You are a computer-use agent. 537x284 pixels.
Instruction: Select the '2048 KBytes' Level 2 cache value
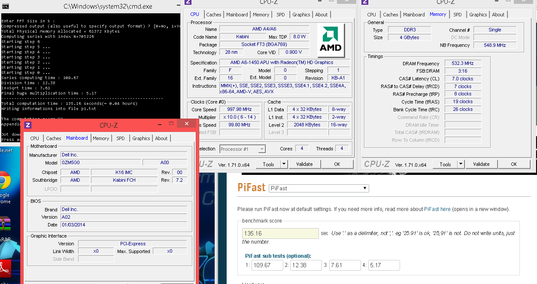click(307, 125)
